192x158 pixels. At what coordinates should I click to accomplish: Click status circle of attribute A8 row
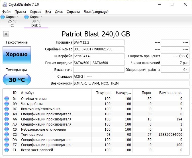pyautogui.click(x=7, y=114)
